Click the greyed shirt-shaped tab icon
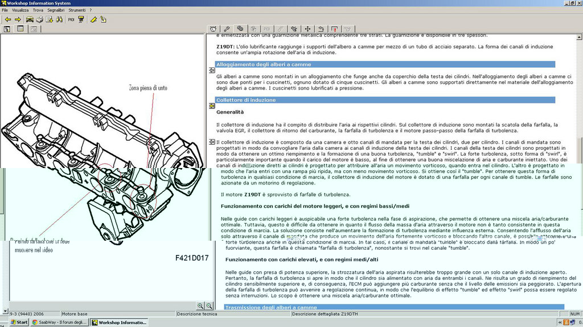This screenshot has width=583, height=327. 348,29
